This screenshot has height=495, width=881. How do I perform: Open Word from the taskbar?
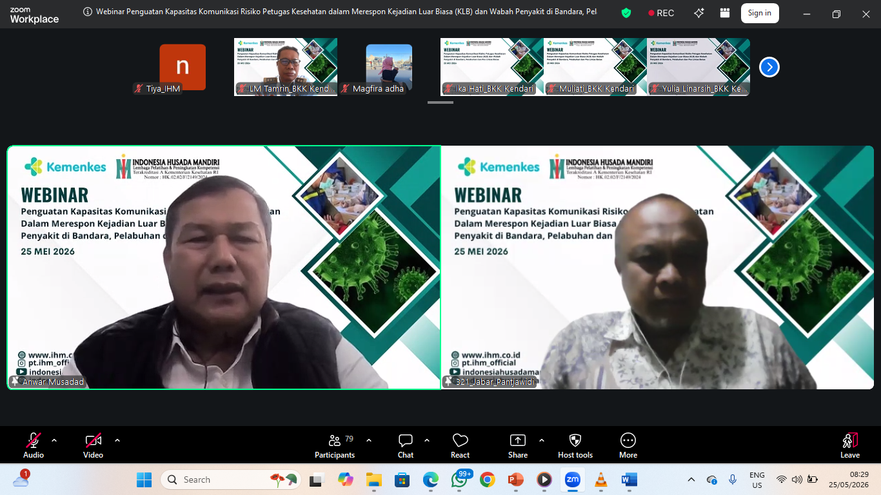pyautogui.click(x=629, y=480)
